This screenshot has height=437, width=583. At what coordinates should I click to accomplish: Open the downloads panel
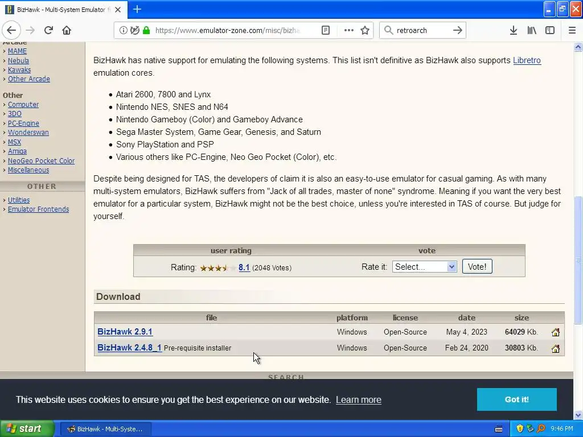pos(513,30)
